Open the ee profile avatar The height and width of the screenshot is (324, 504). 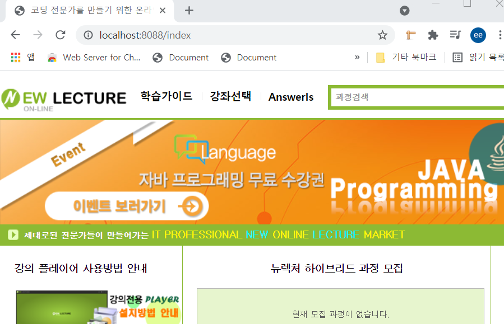click(478, 35)
